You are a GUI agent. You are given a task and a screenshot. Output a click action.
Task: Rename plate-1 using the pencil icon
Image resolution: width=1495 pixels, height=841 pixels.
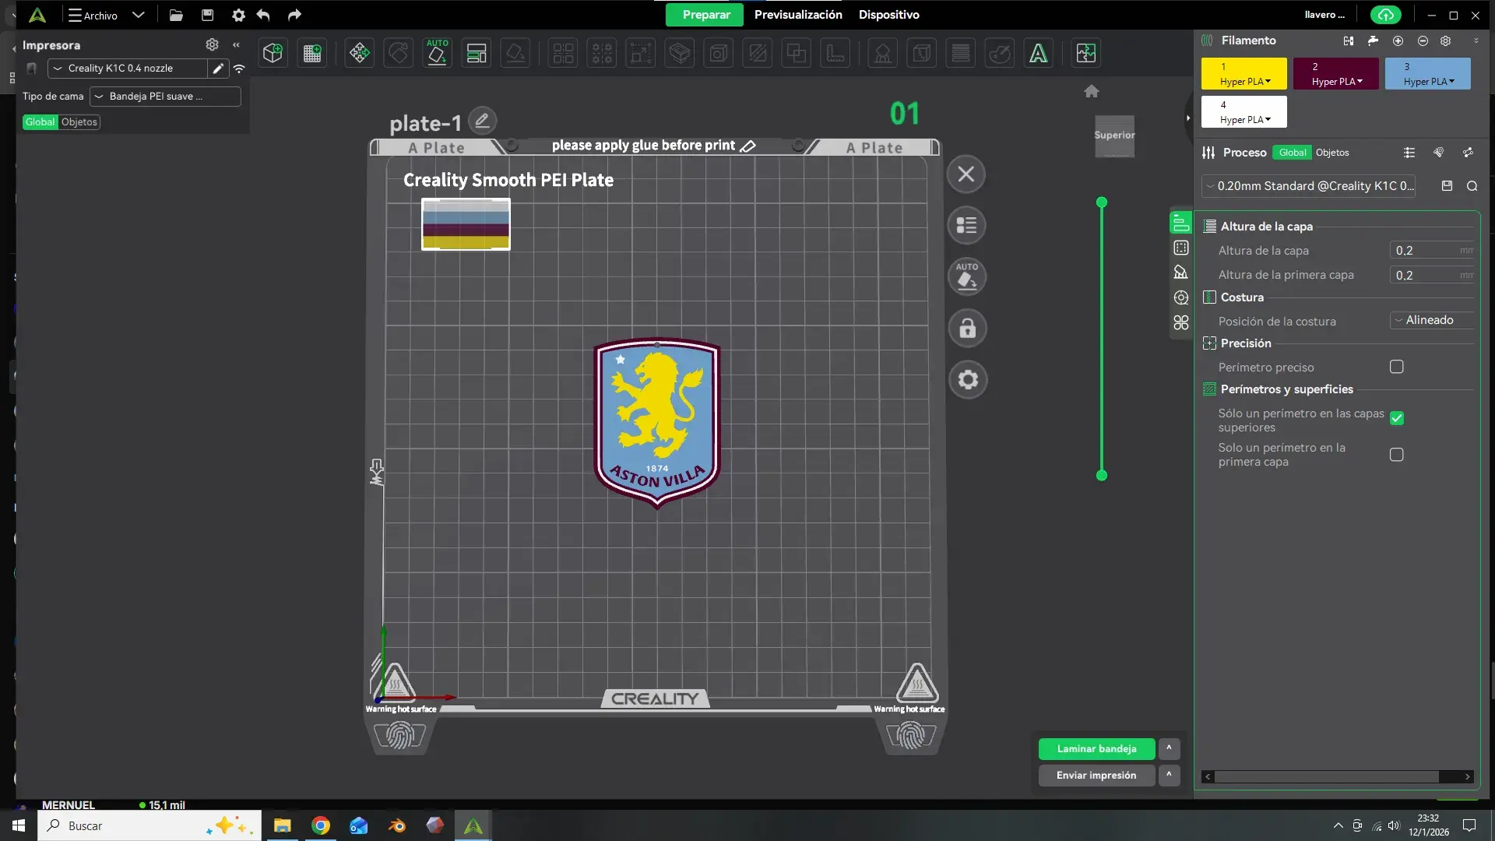tap(483, 120)
